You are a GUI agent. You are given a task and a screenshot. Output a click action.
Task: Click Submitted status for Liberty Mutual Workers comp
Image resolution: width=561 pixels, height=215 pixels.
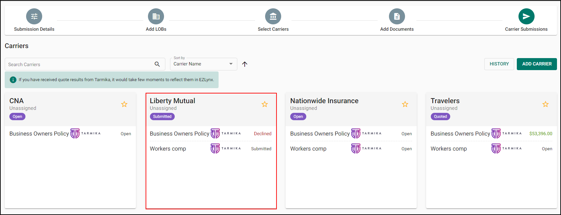pos(261,149)
